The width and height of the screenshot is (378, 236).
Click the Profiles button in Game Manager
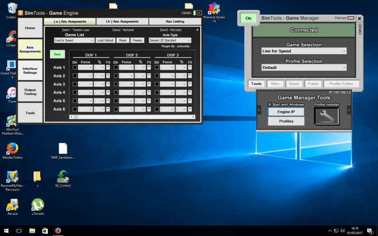(x=286, y=121)
